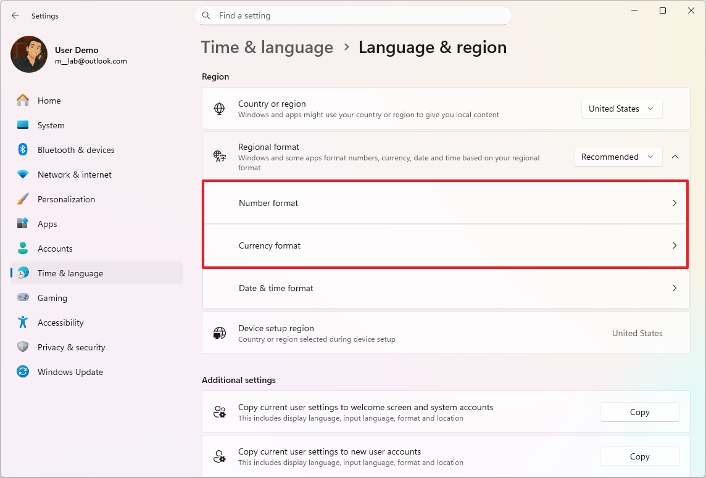Select Accounts in the sidebar
Screen dimensions: 706x478
coord(55,249)
